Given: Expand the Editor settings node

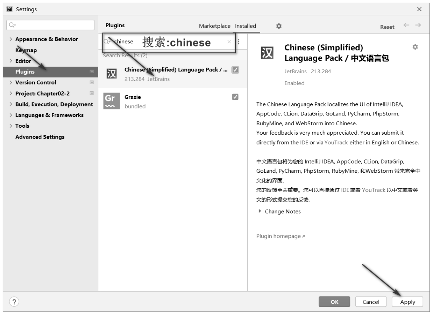Looking at the screenshot, I should click(x=11, y=61).
